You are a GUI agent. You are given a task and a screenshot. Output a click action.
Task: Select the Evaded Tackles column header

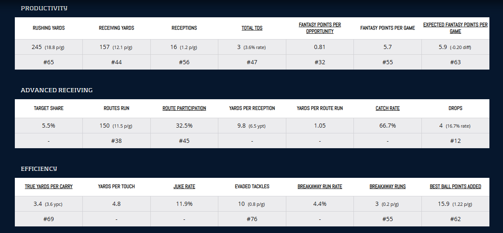(x=252, y=186)
